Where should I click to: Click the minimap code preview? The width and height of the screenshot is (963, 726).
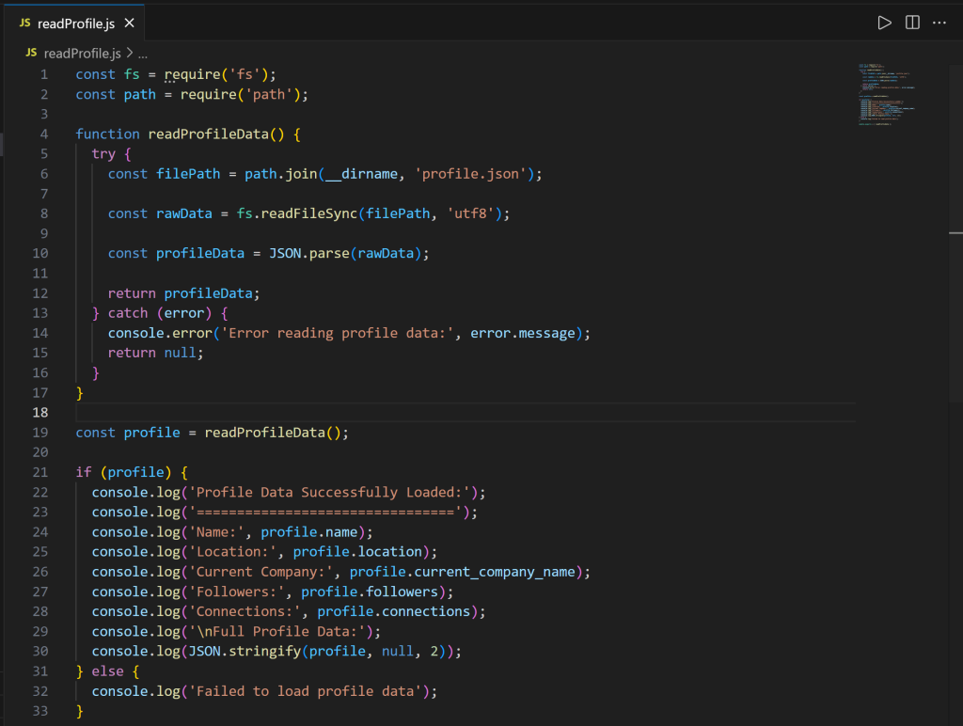click(x=882, y=94)
